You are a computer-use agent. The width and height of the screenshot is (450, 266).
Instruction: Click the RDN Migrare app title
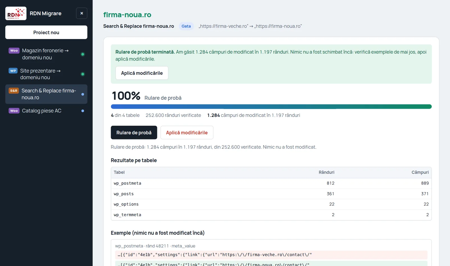coord(46,13)
